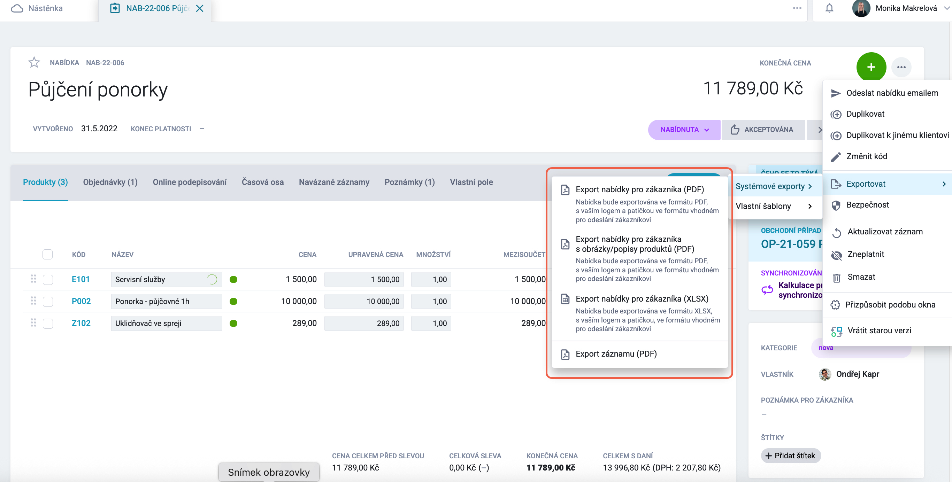Check the checkbox for product Z102
Image resolution: width=952 pixels, height=482 pixels.
48,323
